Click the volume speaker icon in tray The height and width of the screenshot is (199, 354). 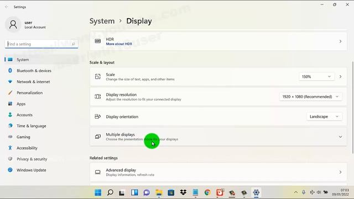pyautogui.click(x=319, y=192)
